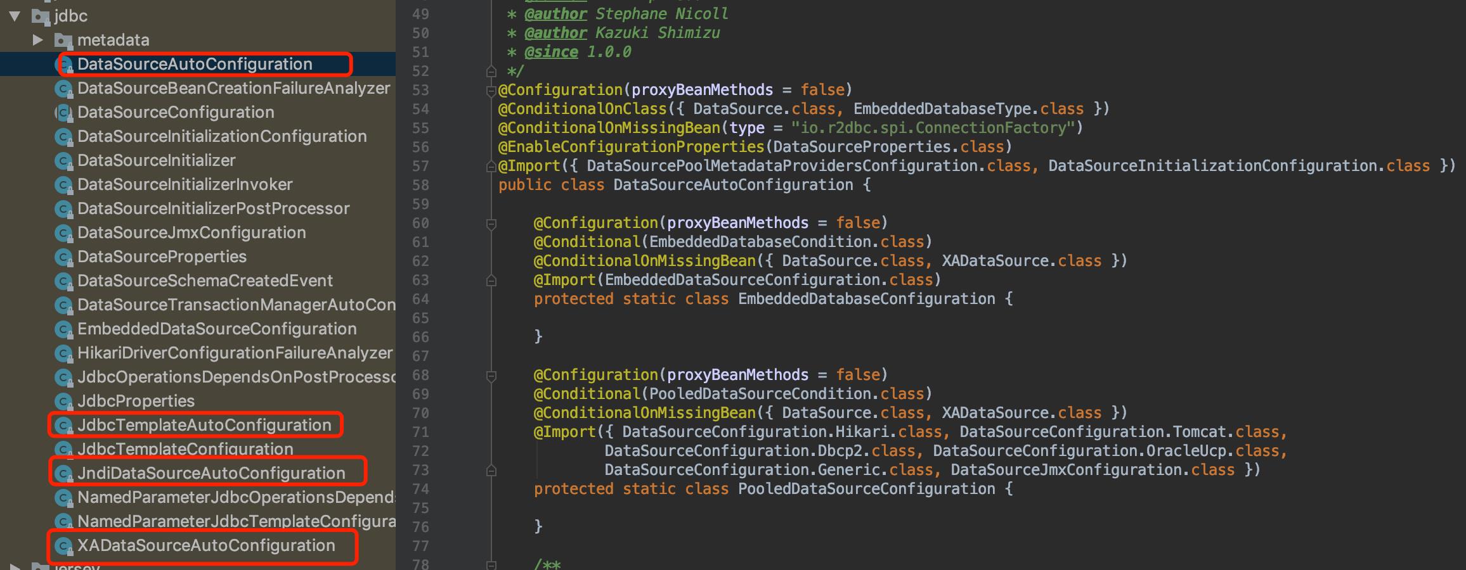The height and width of the screenshot is (570, 1466).
Task: Open DataSourceBeanCreationFailureAnalyzer file
Action: click(233, 88)
